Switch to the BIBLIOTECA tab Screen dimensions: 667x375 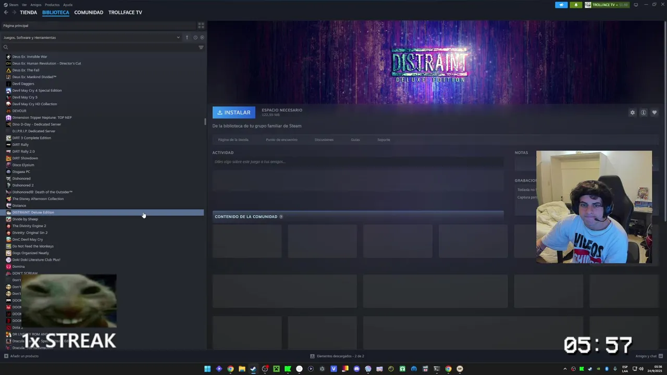(x=56, y=12)
